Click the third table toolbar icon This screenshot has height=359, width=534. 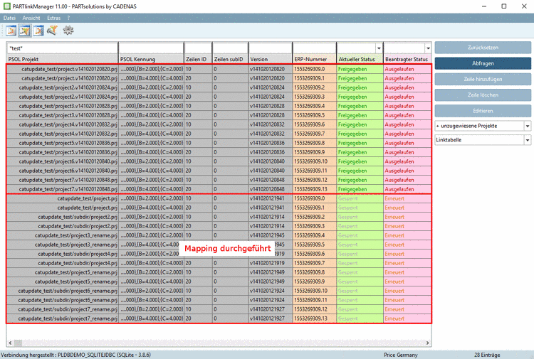pyautogui.click(x=38, y=31)
